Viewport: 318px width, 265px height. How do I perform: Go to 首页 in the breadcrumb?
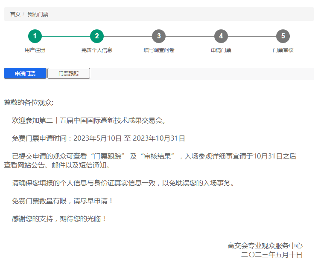coord(15,14)
